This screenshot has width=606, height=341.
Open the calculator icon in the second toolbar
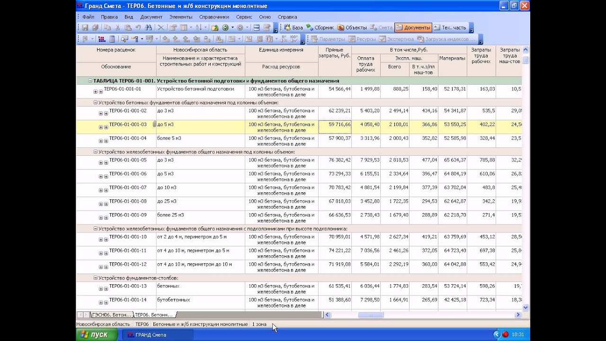(112, 39)
